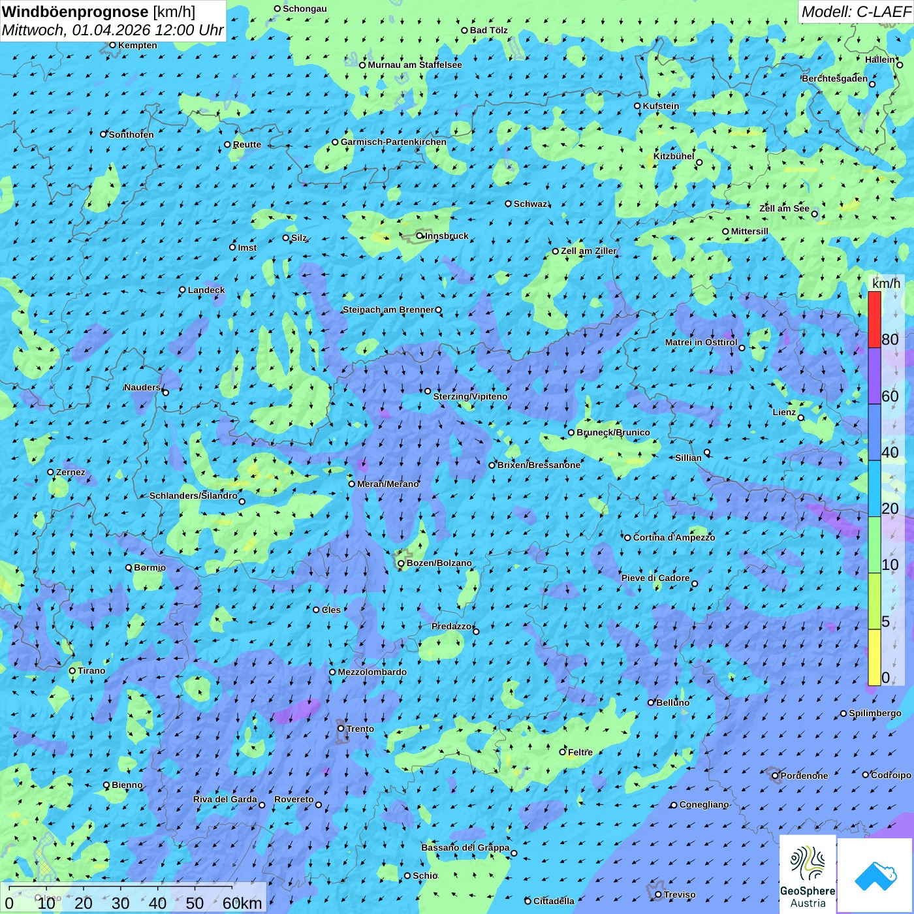Click the Brixen/Bressanone label
The image size is (914, 914).
pos(539,465)
